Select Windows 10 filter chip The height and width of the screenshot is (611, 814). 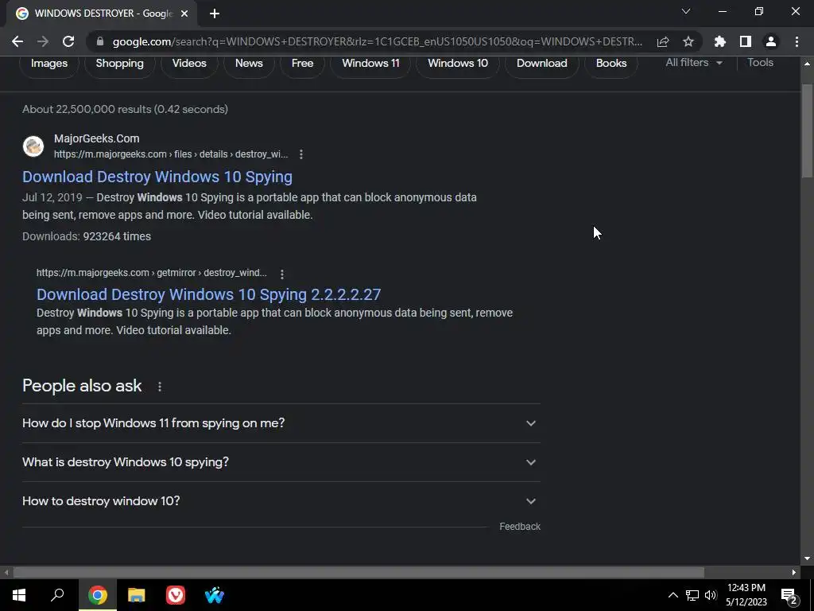(458, 64)
